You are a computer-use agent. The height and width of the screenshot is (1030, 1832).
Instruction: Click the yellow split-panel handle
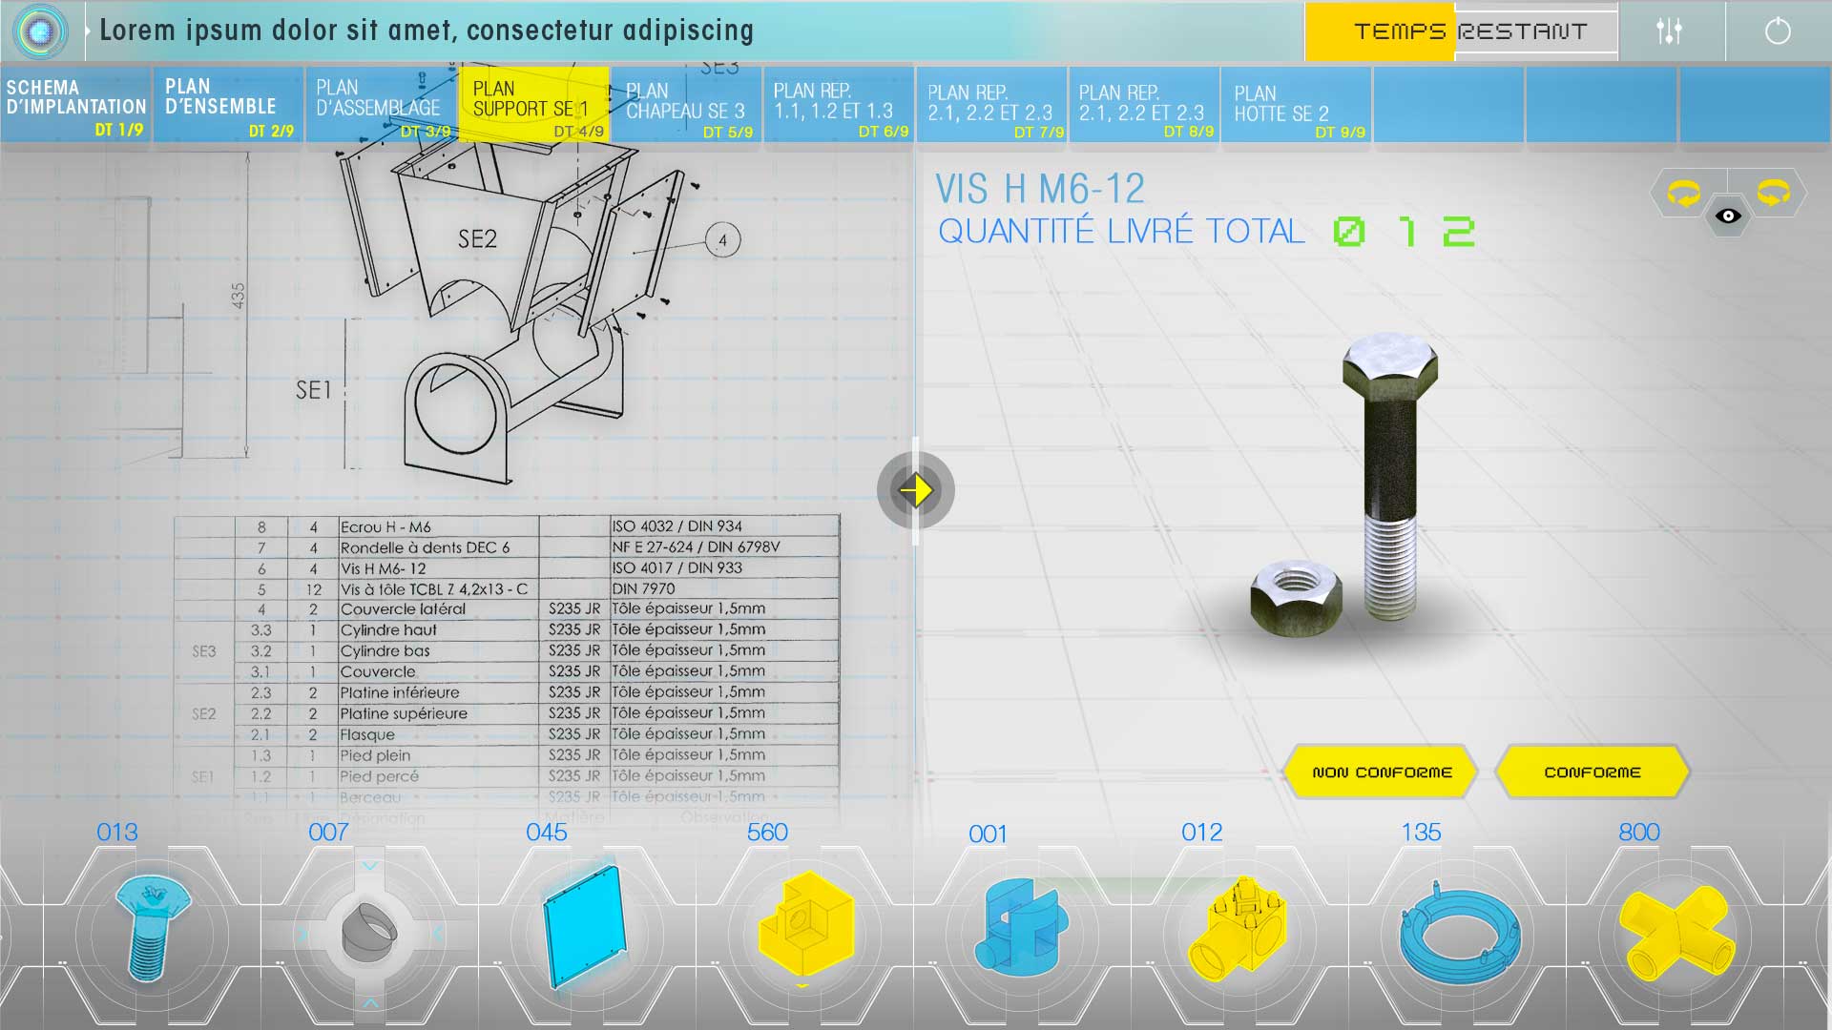tap(916, 490)
